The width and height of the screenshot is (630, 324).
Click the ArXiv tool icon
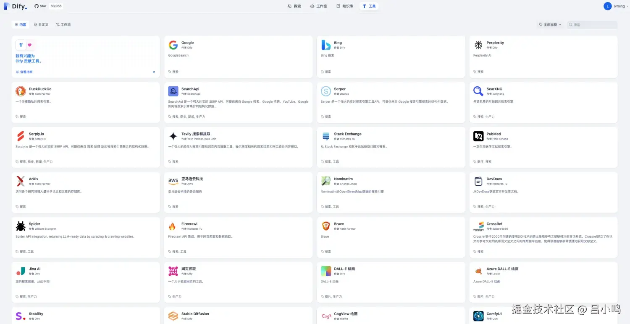pos(21,181)
